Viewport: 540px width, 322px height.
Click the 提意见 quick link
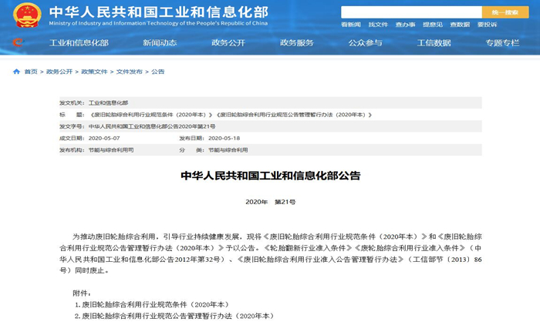[433, 25]
